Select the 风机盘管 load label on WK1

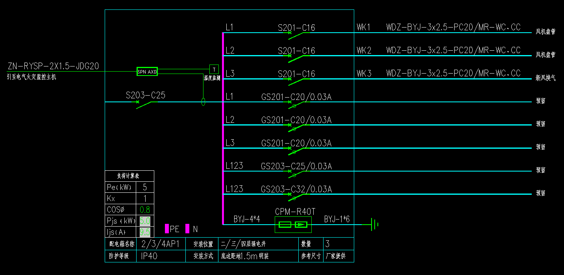pos(546,32)
